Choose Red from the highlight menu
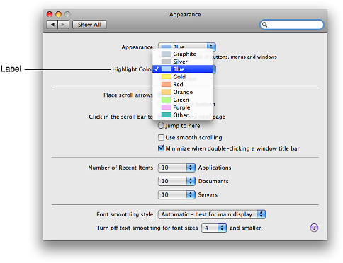The height and width of the screenshot is (263, 343). tap(183, 84)
